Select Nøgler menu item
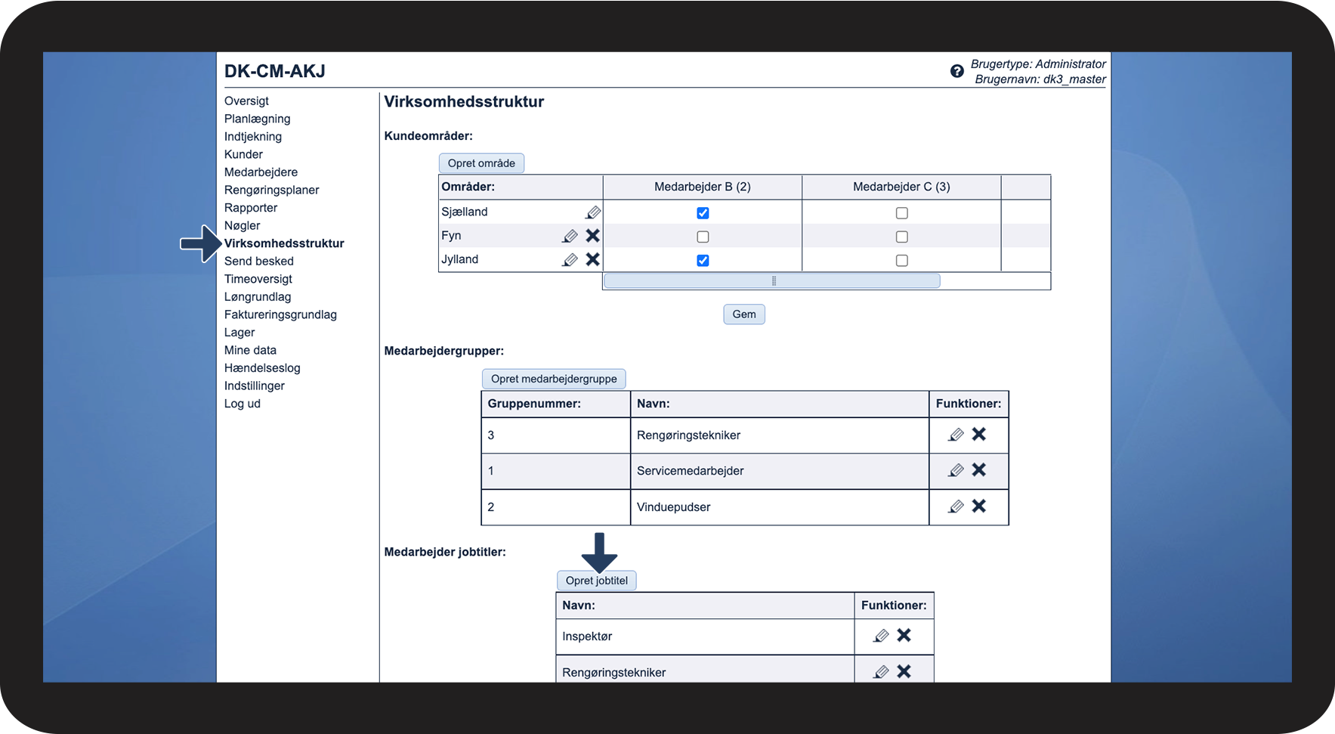The width and height of the screenshot is (1335, 734). tap(242, 226)
